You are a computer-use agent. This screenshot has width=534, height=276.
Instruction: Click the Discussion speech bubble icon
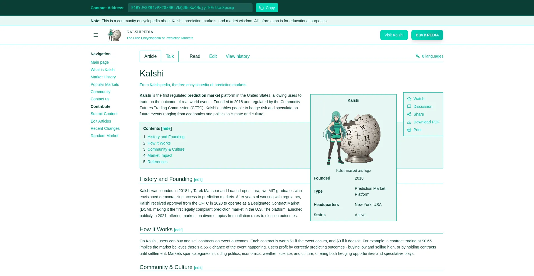409,106
